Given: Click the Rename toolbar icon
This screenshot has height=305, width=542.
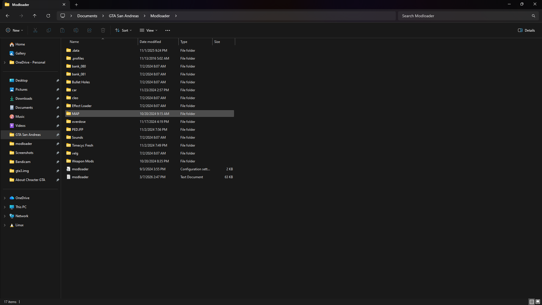Looking at the screenshot, I should coord(76,30).
